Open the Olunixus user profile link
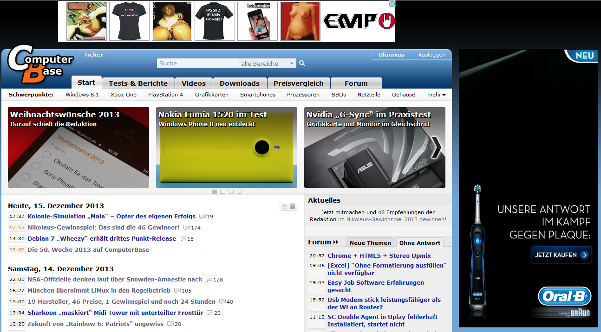The image size is (601, 332). [x=392, y=55]
